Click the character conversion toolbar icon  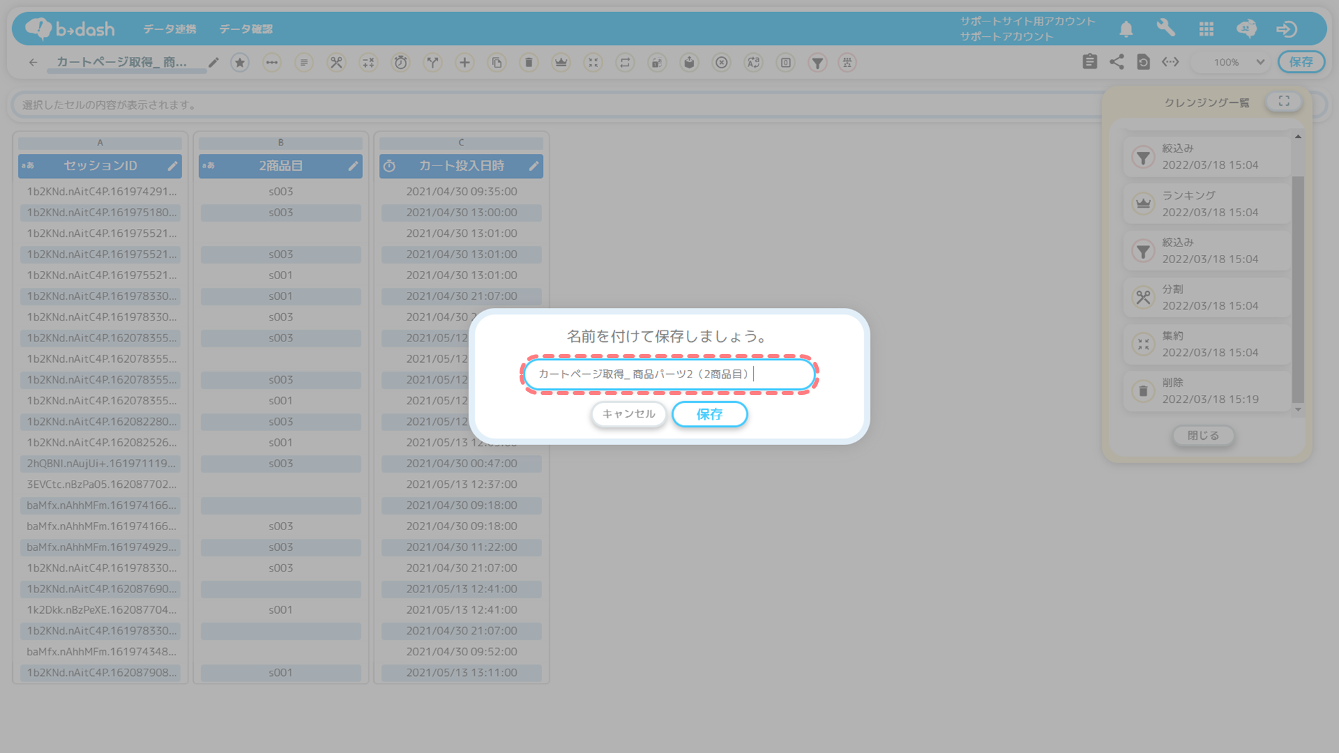coord(754,62)
